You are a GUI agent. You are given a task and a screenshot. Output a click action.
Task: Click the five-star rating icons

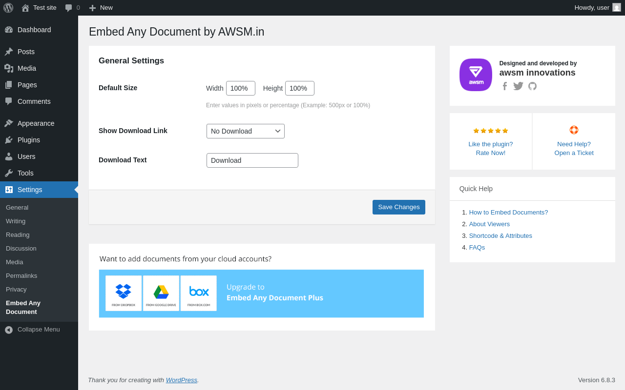point(491,131)
